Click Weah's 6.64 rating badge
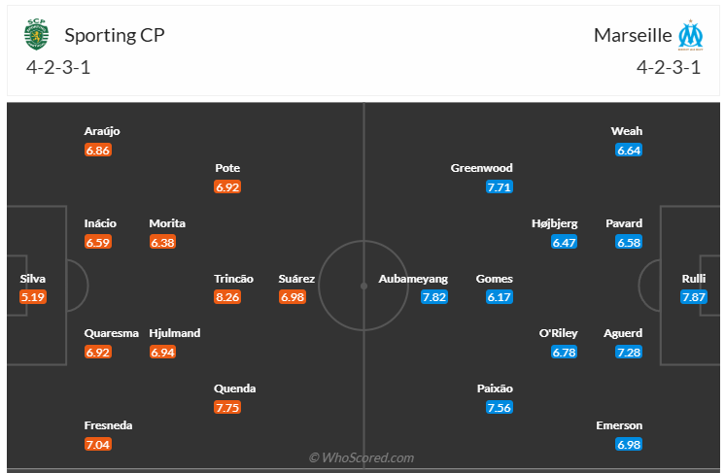 [x=629, y=151]
